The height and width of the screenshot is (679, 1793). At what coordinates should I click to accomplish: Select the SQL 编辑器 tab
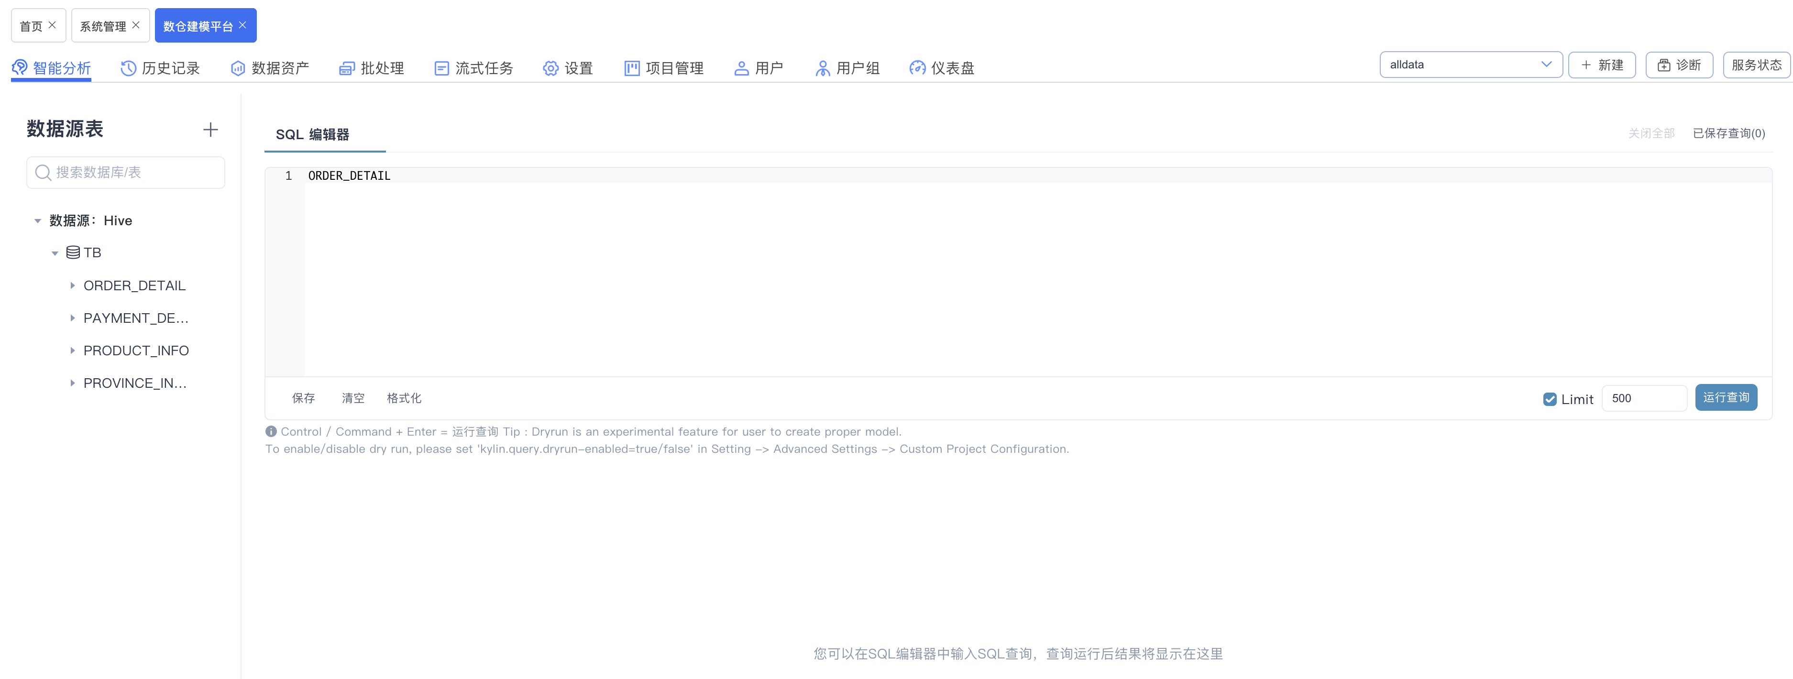pyautogui.click(x=312, y=134)
